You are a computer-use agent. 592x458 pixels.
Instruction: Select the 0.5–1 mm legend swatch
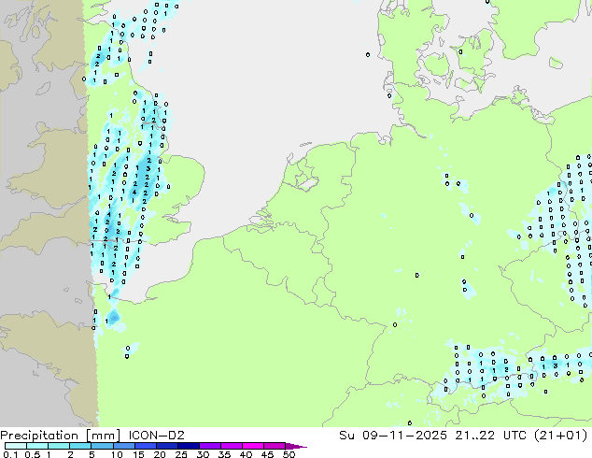coord(37,446)
